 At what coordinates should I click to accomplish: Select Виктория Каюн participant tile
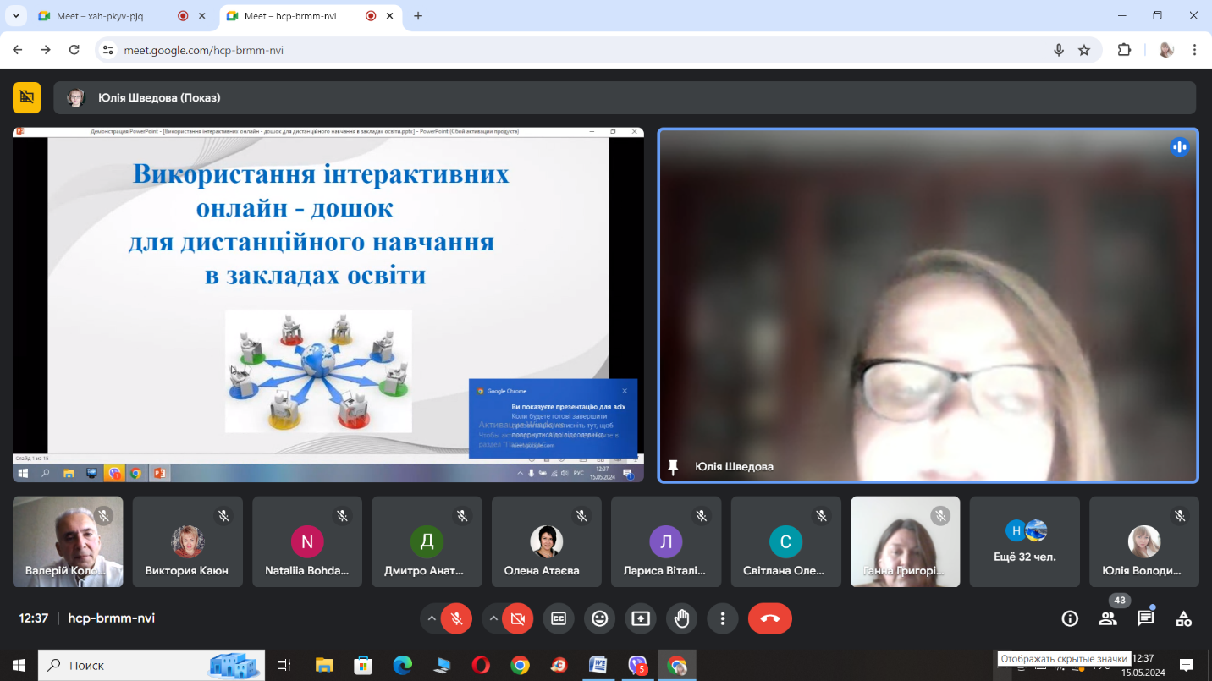(188, 541)
